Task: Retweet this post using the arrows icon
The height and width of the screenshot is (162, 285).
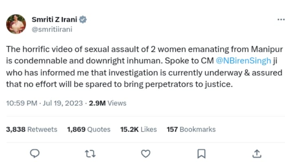Action: (91, 153)
